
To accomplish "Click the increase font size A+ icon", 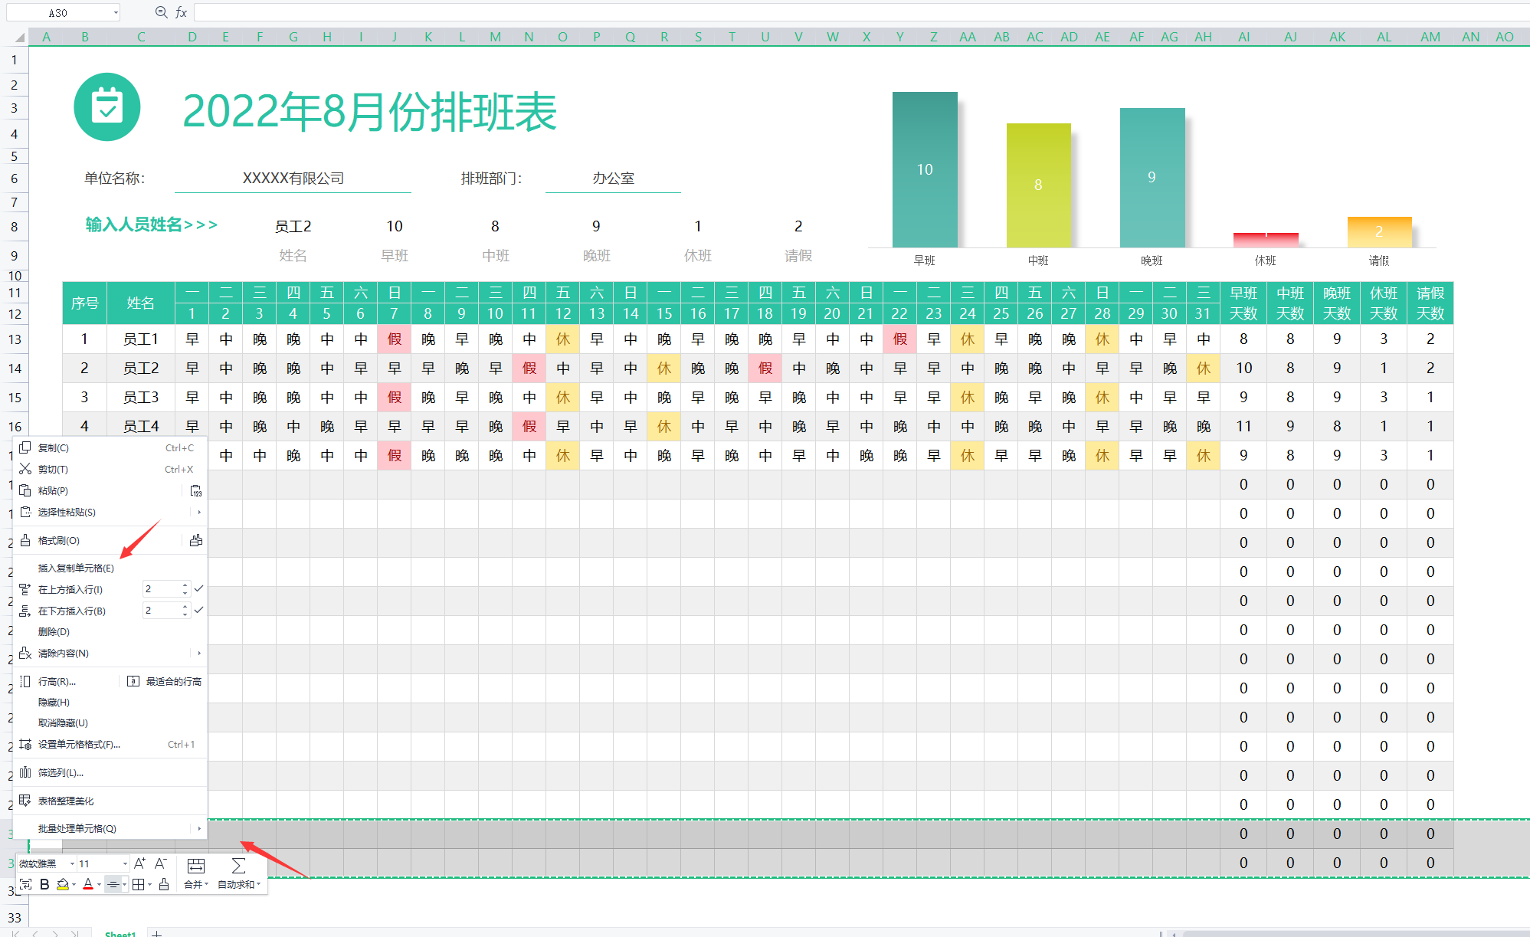I will 139,863.
